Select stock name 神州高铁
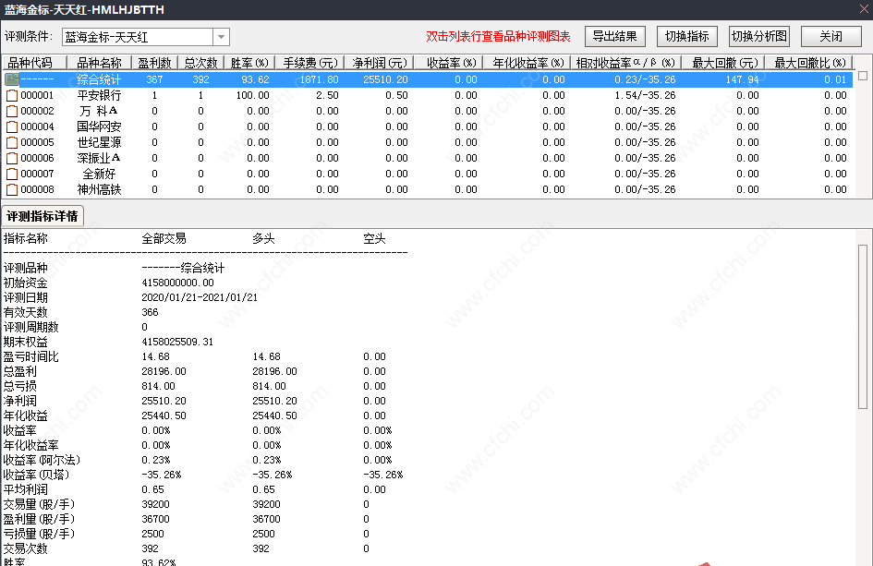The height and width of the screenshot is (566, 873). coord(99,189)
